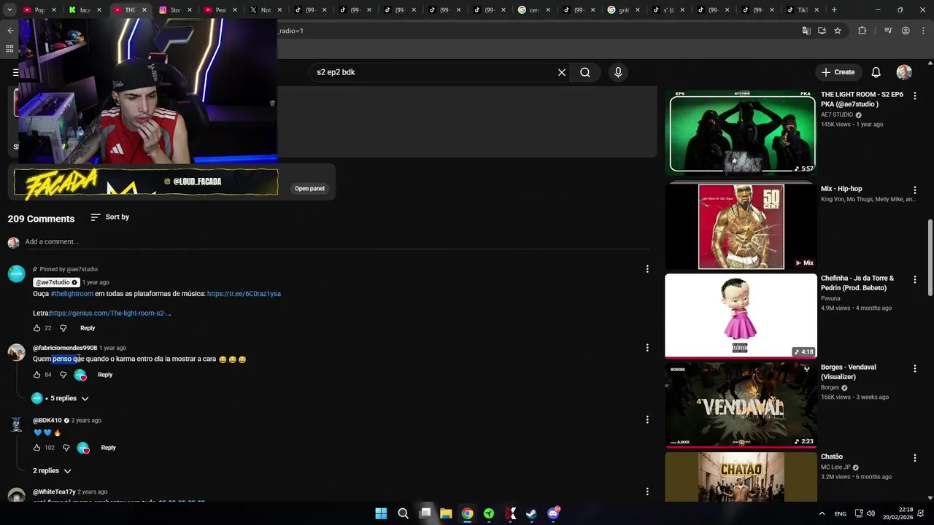Open a new Chrome tab with plus
The image size is (934, 525).
click(x=834, y=10)
